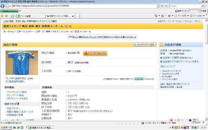Click the page scrollbar down arrow

tap(206, 119)
